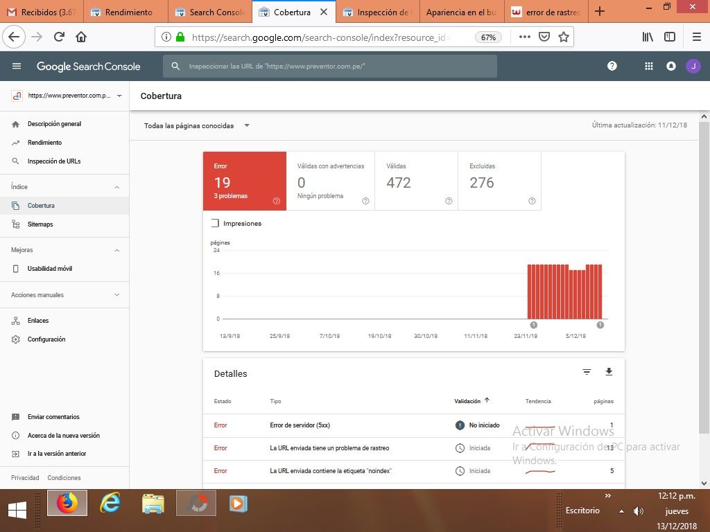The width and height of the screenshot is (710, 532).
Task: Open the noindex tag error row
Action: [x=414, y=471]
